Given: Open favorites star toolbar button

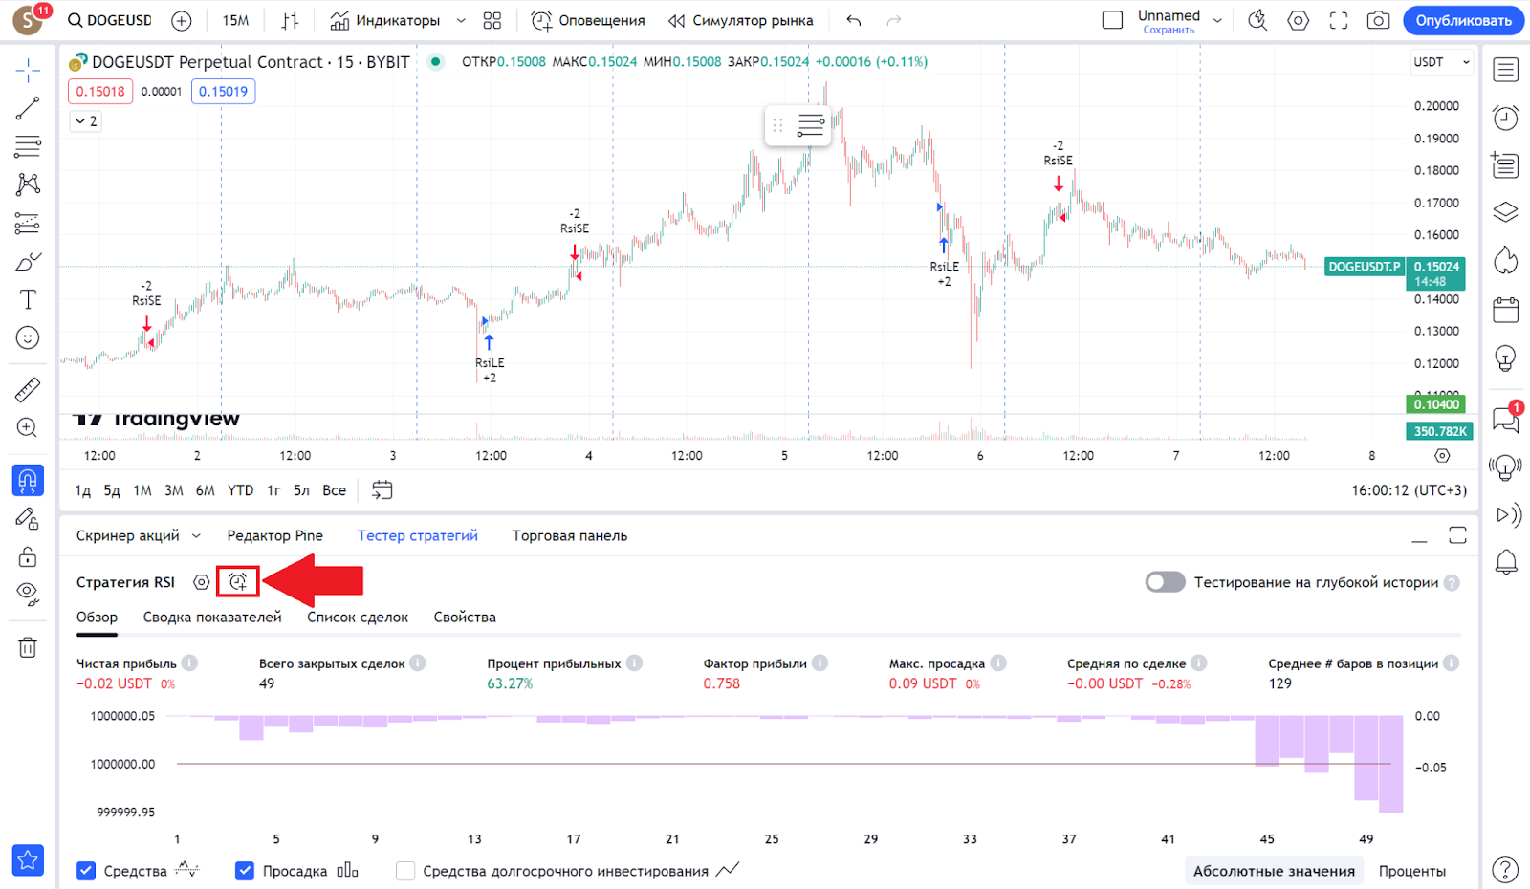Looking at the screenshot, I should (28, 859).
